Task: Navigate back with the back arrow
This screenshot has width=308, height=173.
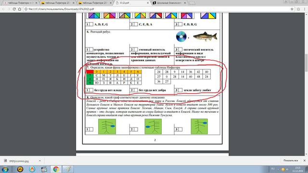Action: [3, 9]
